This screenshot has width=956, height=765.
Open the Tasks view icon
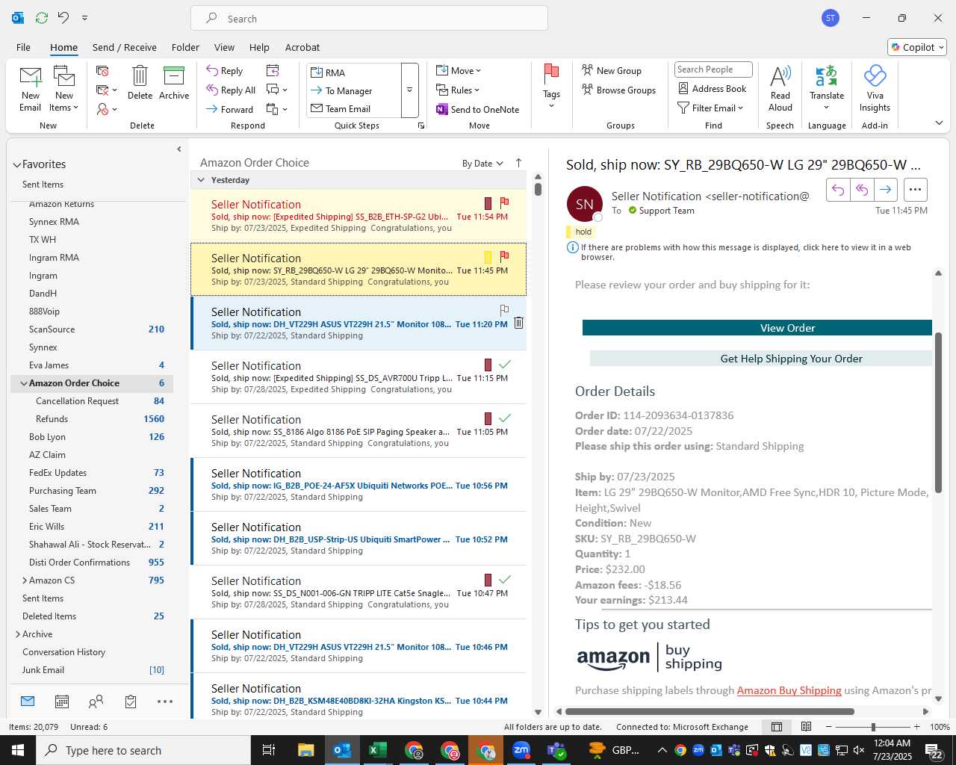131,701
